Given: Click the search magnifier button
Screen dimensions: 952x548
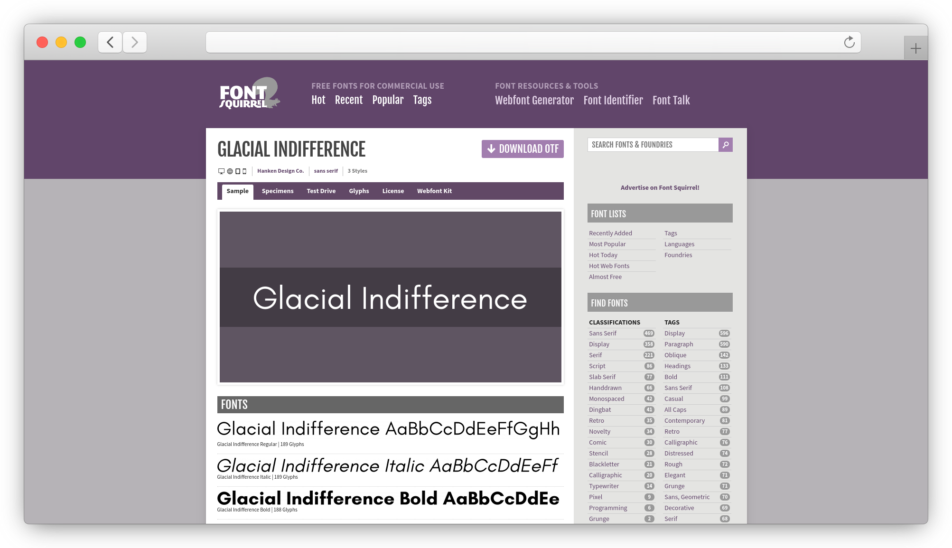Looking at the screenshot, I should pyautogui.click(x=725, y=145).
